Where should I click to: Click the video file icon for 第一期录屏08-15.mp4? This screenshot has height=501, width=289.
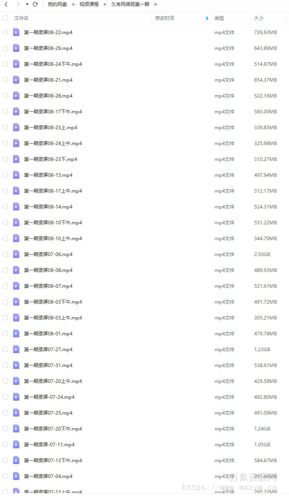[16, 175]
